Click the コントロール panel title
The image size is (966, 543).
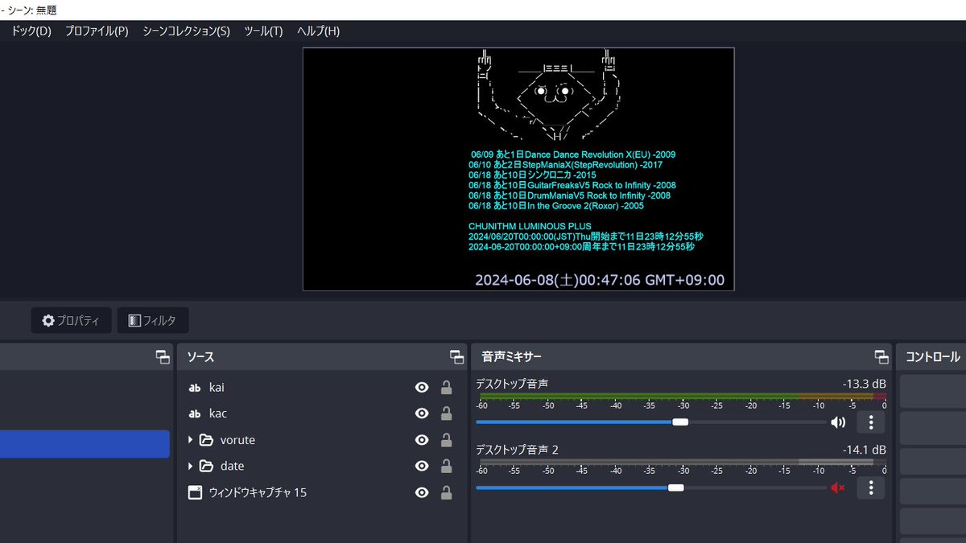click(x=933, y=357)
